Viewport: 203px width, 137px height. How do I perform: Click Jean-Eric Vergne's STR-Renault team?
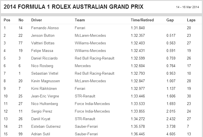point(85,96)
